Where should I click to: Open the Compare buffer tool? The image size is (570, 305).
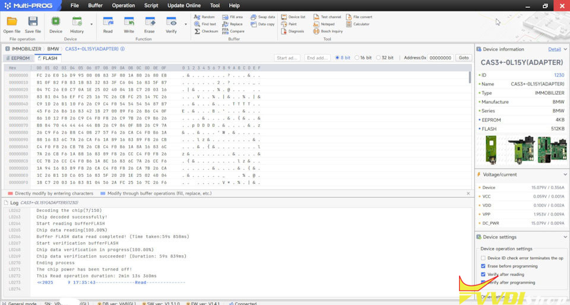coord(233,31)
